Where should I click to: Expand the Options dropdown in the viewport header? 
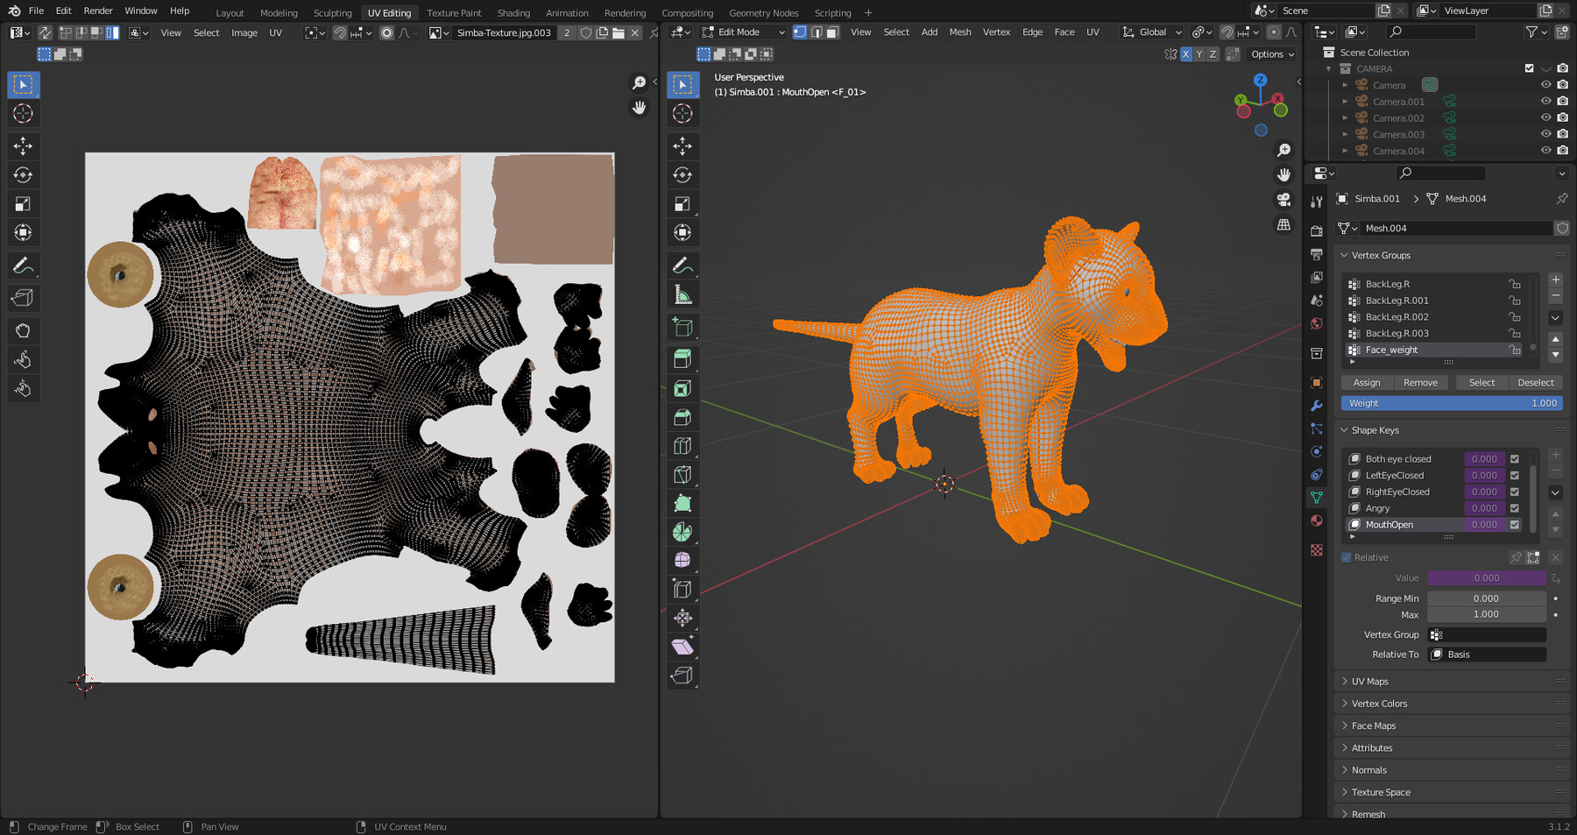pyautogui.click(x=1271, y=53)
